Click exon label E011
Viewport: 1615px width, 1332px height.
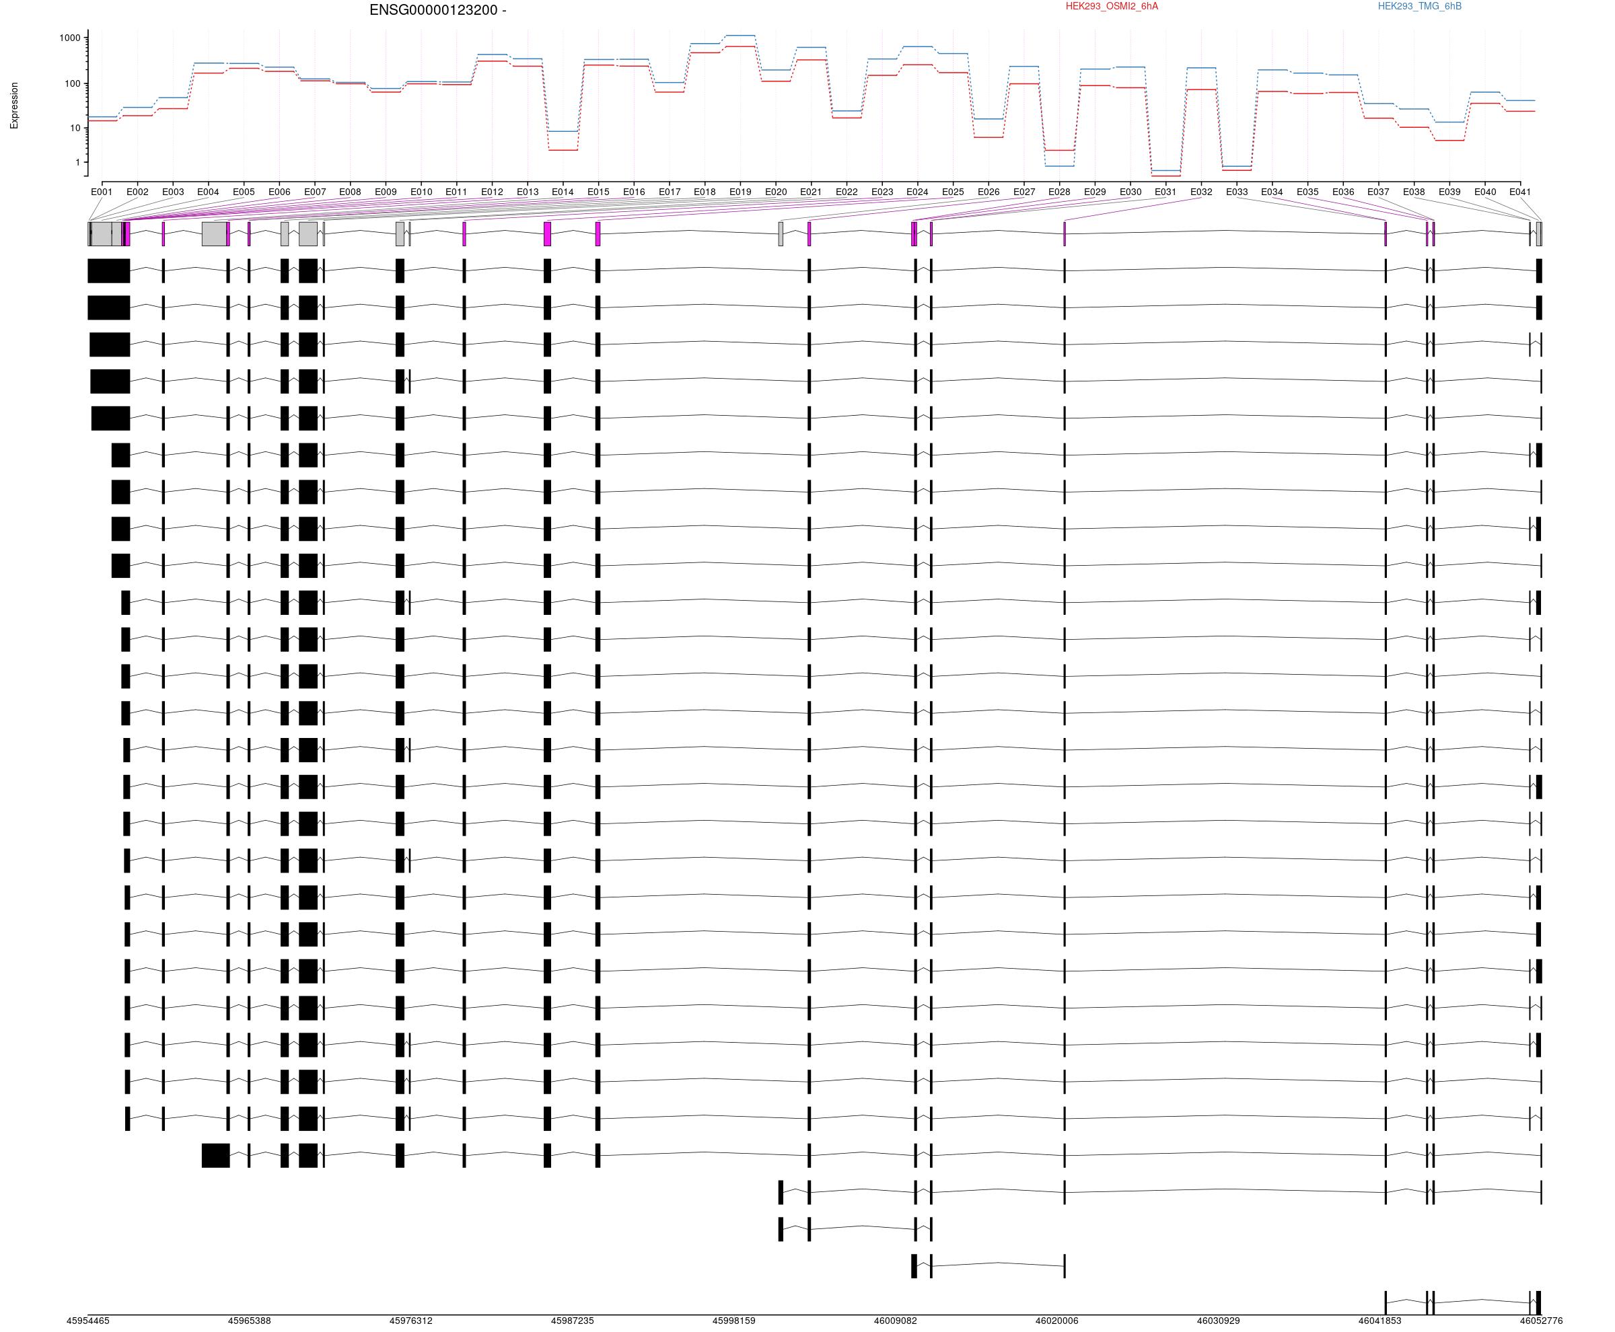[457, 192]
